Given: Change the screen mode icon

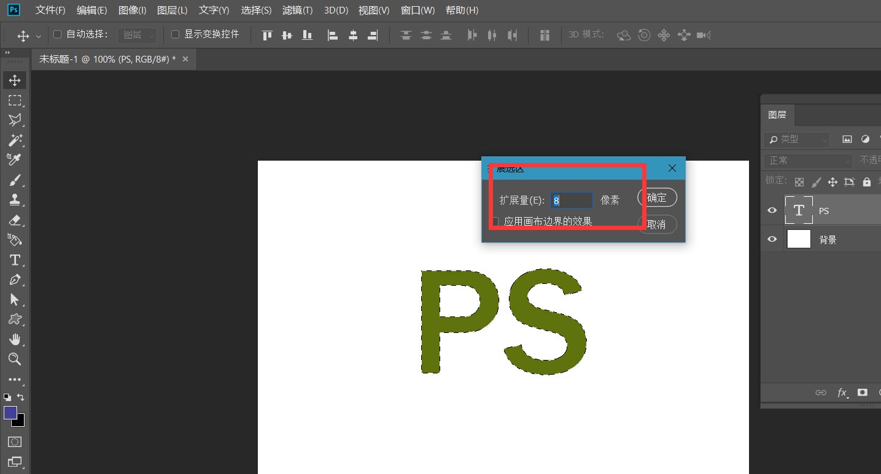Looking at the screenshot, I should tap(15, 462).
